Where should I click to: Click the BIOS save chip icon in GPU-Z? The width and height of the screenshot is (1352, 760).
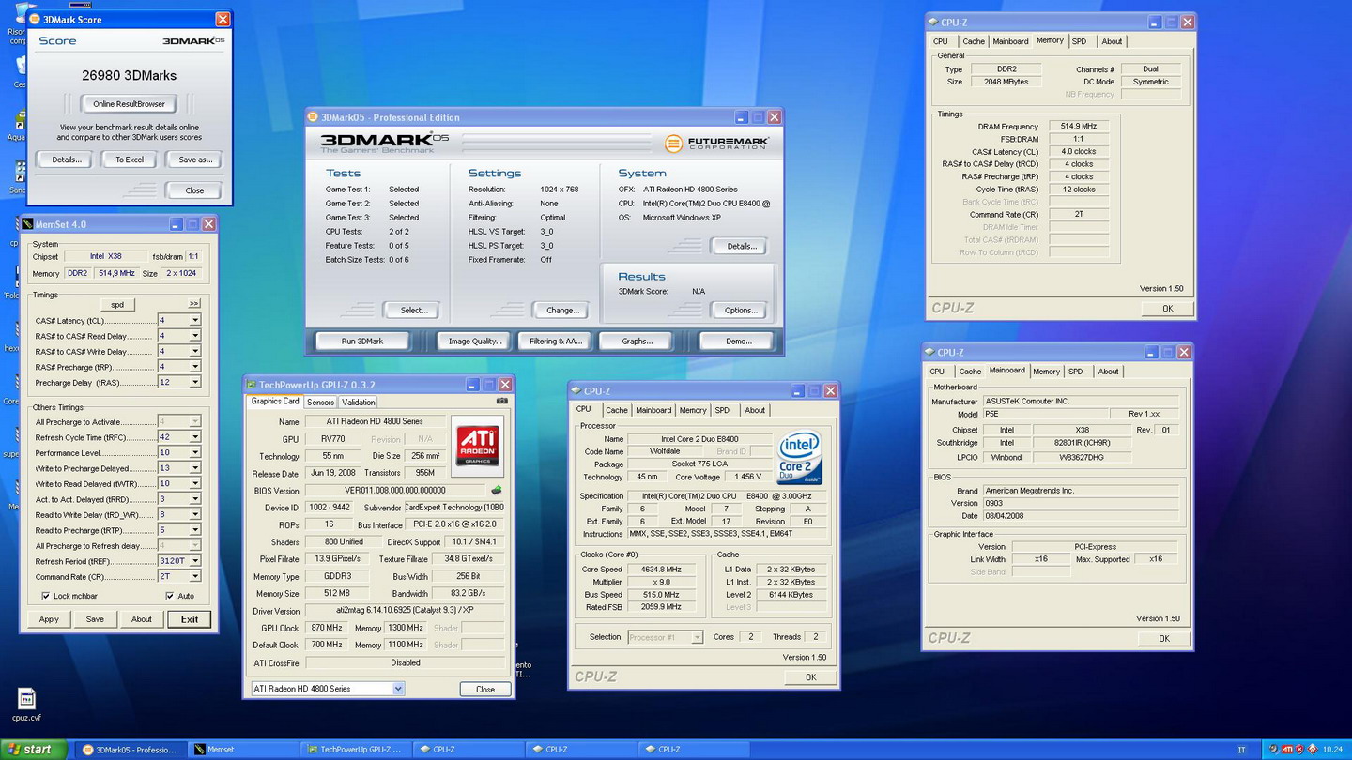coord(497,490)
